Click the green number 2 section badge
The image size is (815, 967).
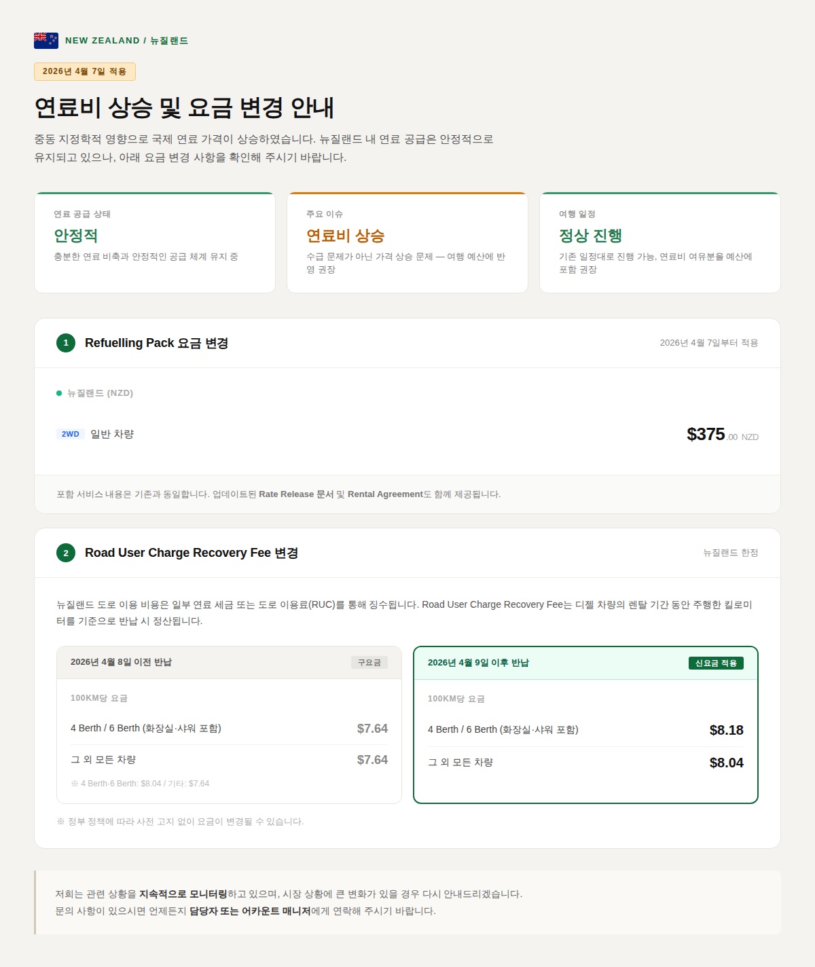click(x=66, y=553)
